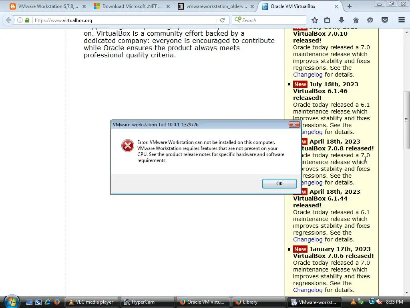Click the page vertical scrollbar thumb

tap(406, 120)
